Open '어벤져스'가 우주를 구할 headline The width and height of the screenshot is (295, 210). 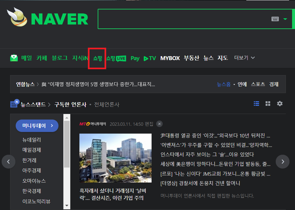point(216,145)
